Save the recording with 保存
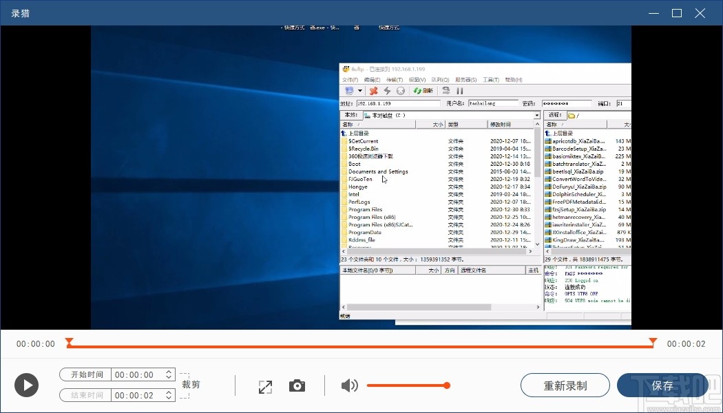723x413 pixels. tap(662, 385)
